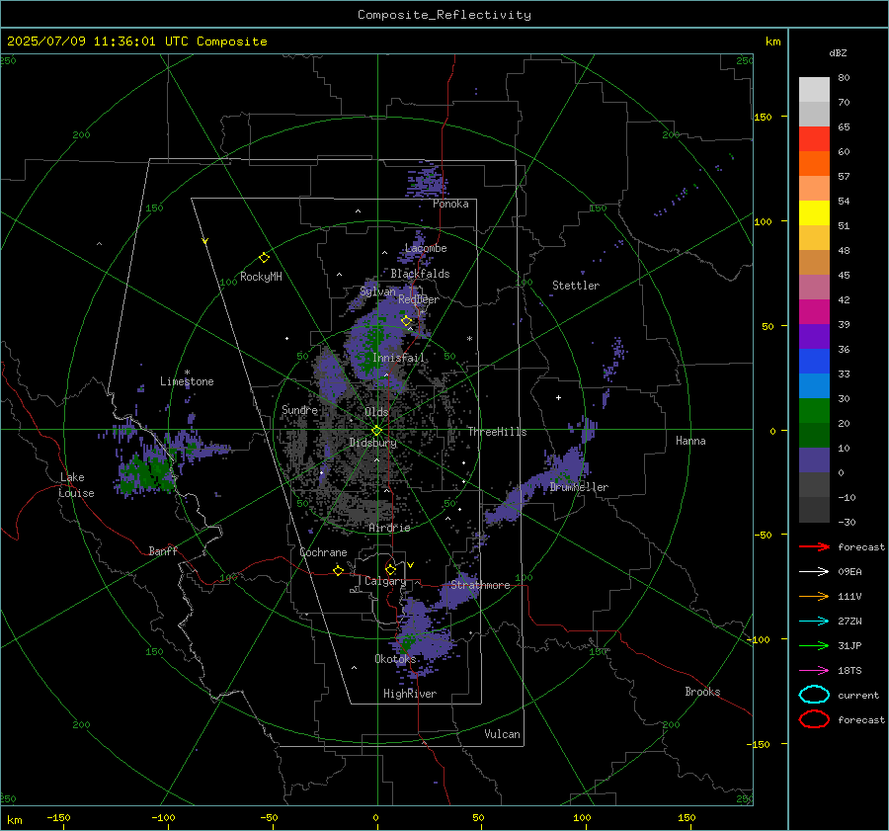This screenshot has width=889, height=831.
Task: Click the Composite_Reflectivity title
Action: 444,15
